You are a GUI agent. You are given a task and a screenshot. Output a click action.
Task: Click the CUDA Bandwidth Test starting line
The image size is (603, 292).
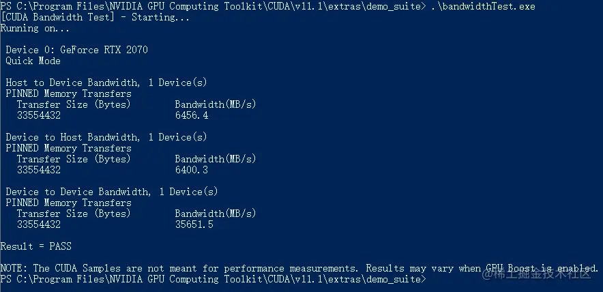coord(95,17)
